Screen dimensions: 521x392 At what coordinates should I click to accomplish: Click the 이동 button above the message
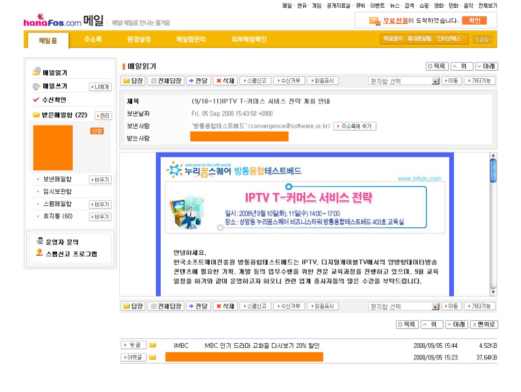tap(452, 81)
